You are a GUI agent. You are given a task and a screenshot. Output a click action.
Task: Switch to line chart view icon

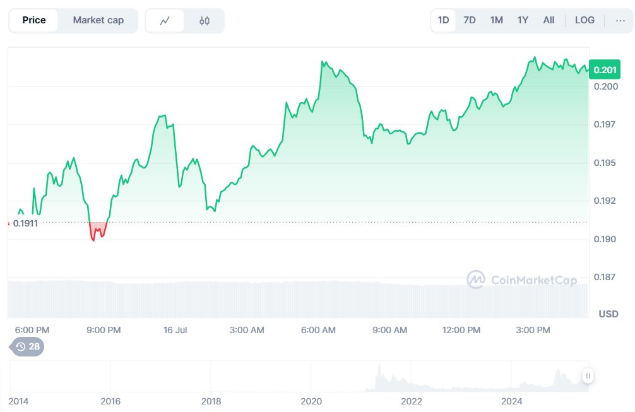pyautogui.click(x=165, y=21)
